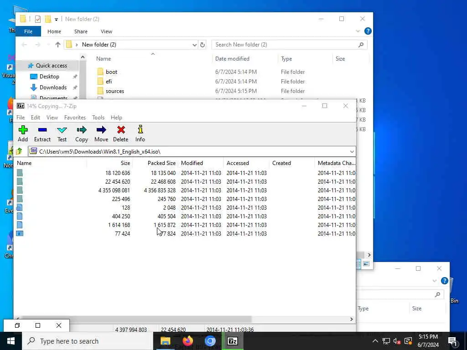Show hidden tray icons chevron

375,341
